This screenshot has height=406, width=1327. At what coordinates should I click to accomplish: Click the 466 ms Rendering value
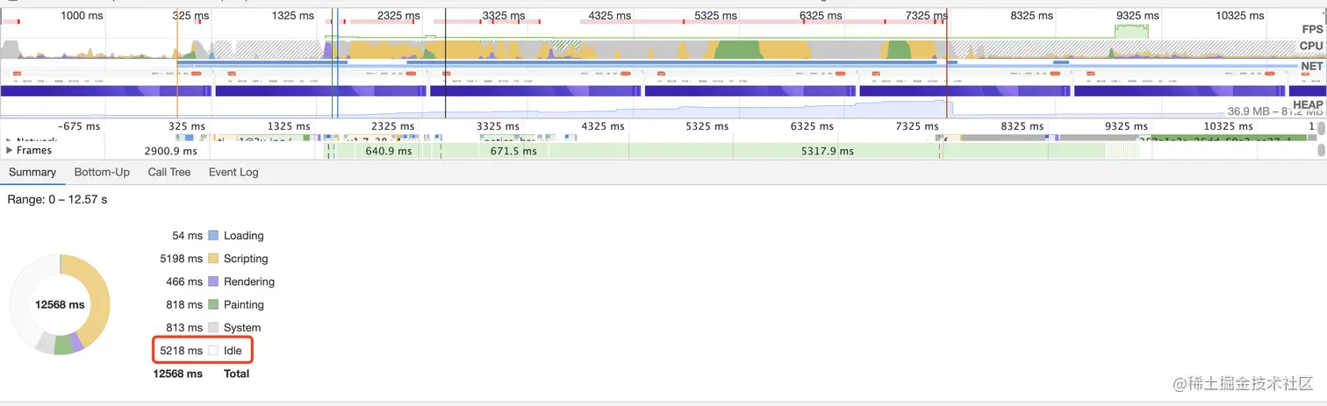pyautogui.click(x=183, y=281)
